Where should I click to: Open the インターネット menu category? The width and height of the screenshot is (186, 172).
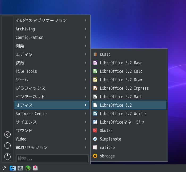coord(52,97)
